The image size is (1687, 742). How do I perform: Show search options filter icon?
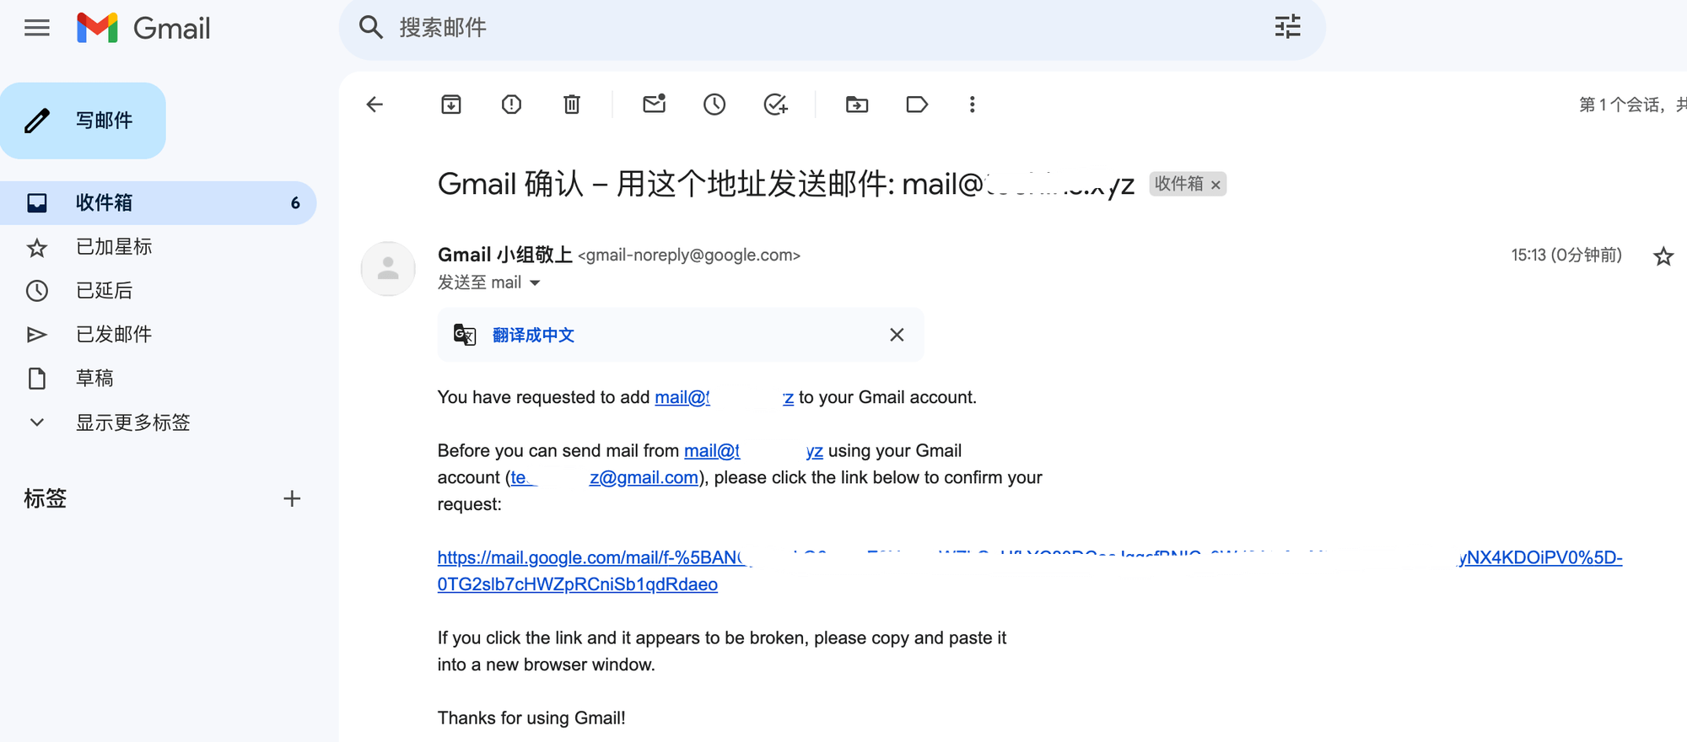pos(1287,27)
